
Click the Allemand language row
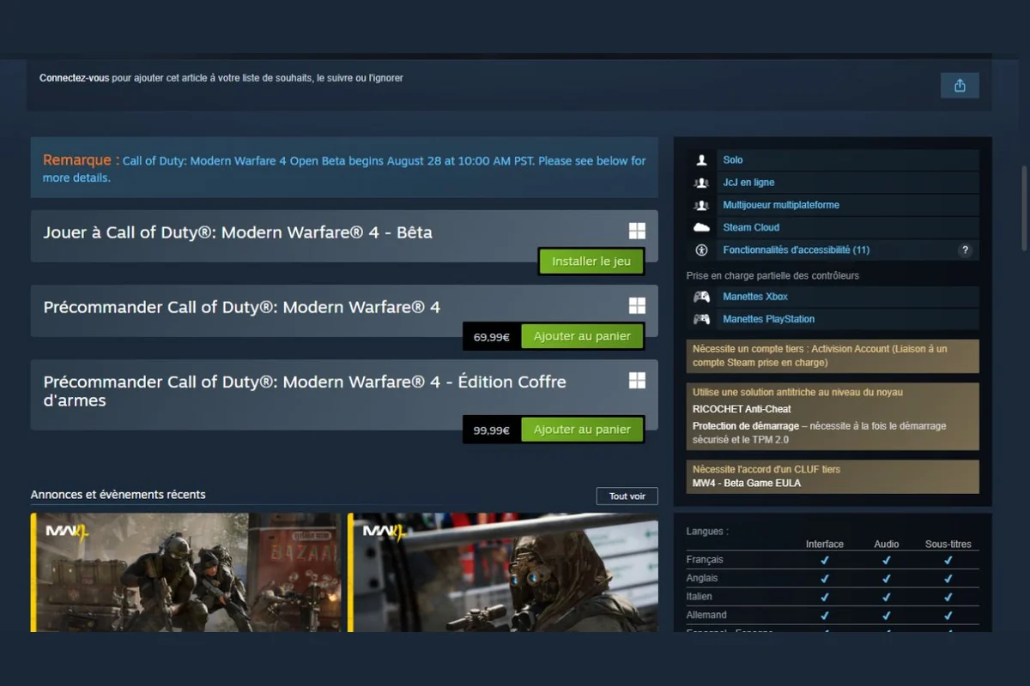click(833, 616)
